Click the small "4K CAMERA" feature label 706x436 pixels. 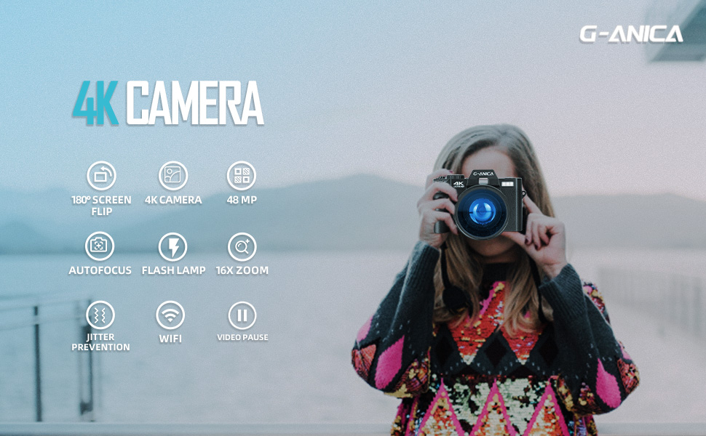pyautogui.click(x=173, y=200)
